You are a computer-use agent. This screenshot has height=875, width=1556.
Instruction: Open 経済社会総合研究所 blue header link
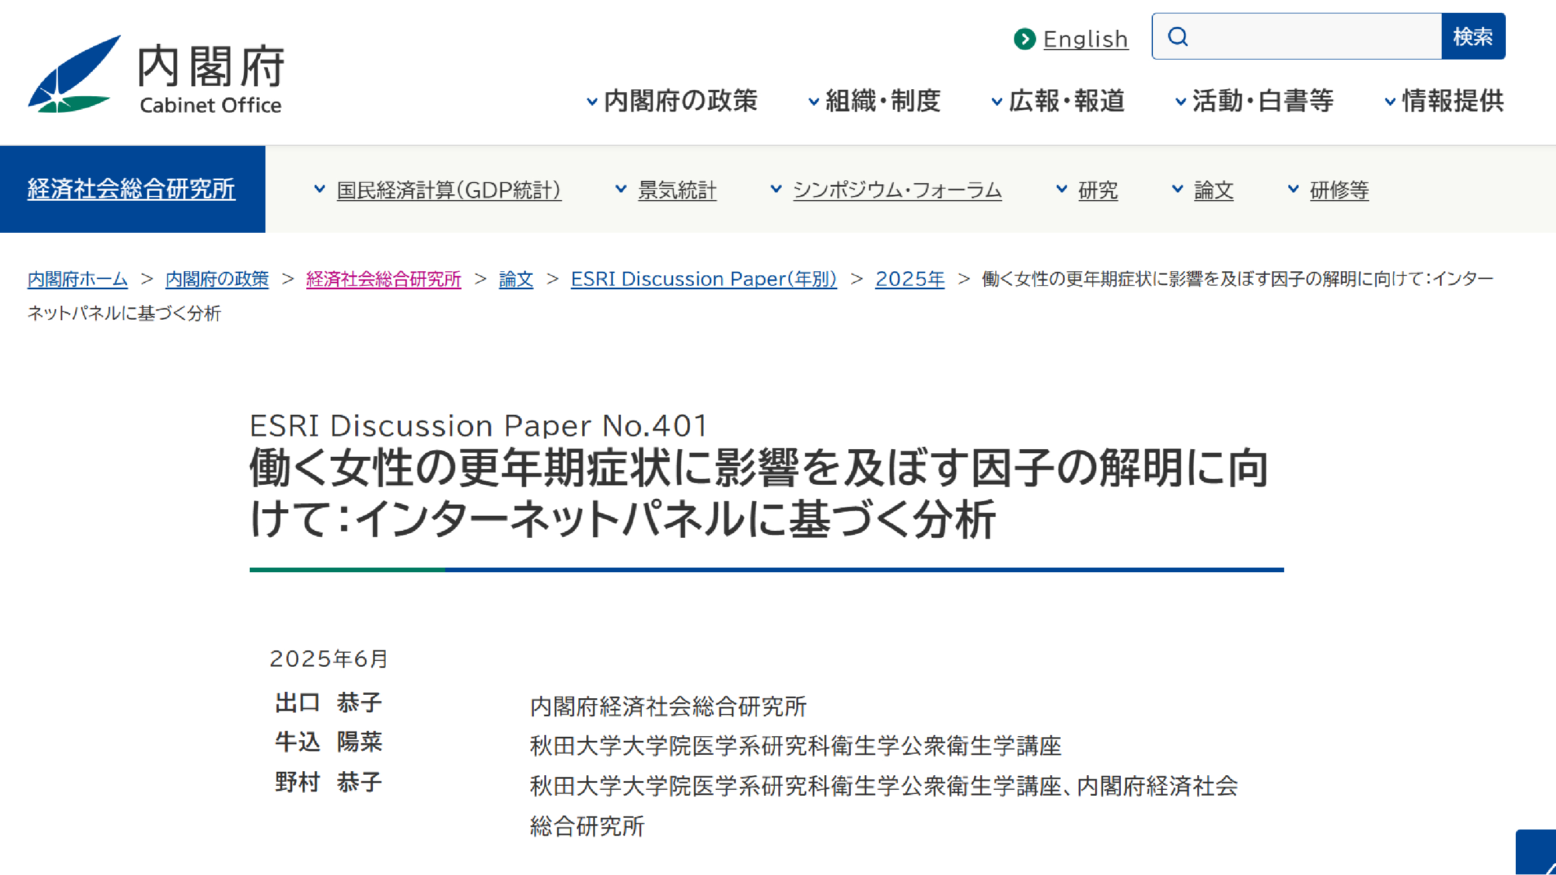(x=131, y=190)
